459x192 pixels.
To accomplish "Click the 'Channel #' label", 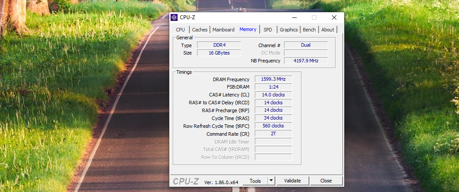I will click(x=269, y=46).
